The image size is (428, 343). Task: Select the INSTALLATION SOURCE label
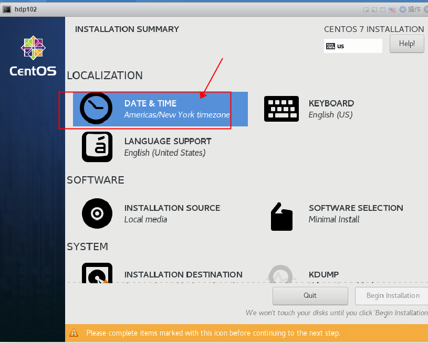(172, 208)
